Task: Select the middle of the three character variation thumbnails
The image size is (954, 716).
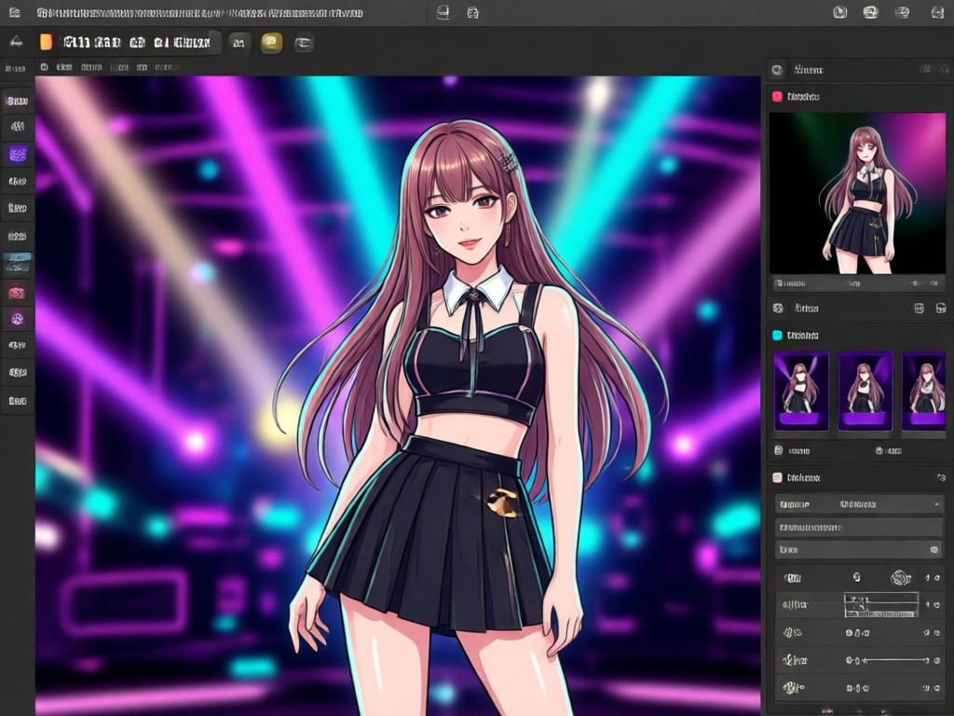Action: [865, 392]
